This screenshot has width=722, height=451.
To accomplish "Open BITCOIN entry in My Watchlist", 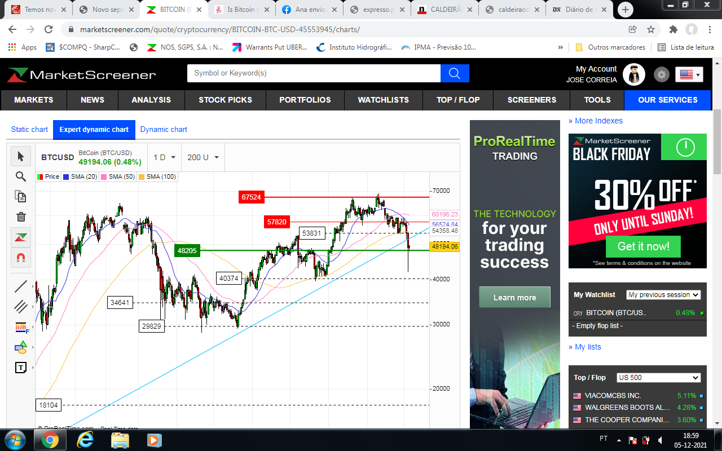I will 616,313.
